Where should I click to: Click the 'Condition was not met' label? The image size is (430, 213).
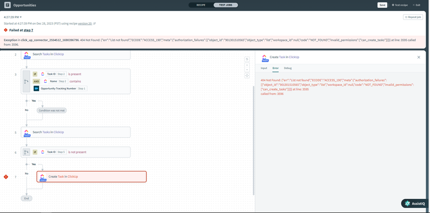[x=52, y=110]
